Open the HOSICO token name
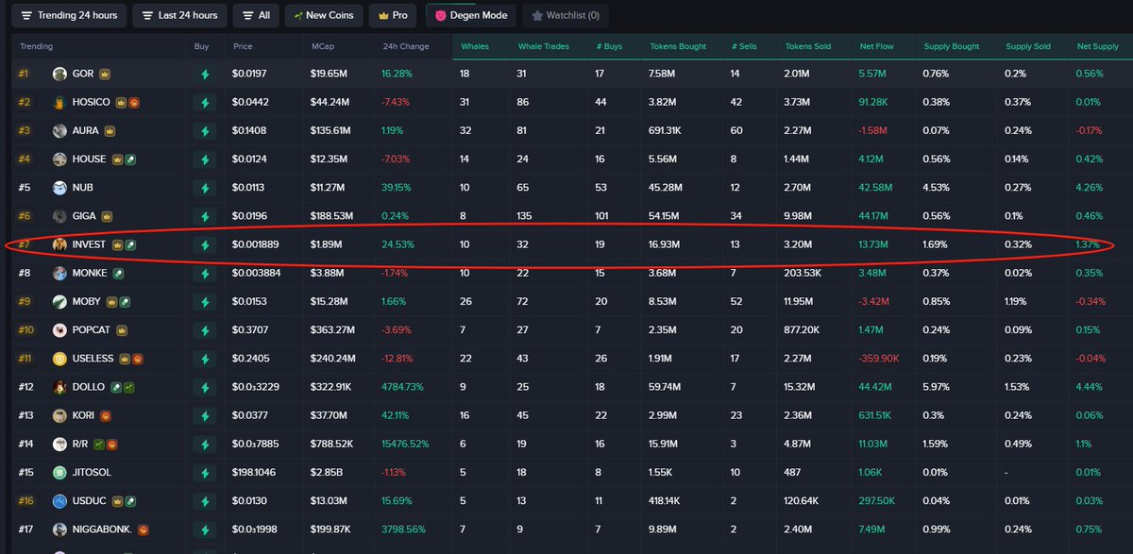The width and height of the screenshot is (1133, 554). coord(91,103)
